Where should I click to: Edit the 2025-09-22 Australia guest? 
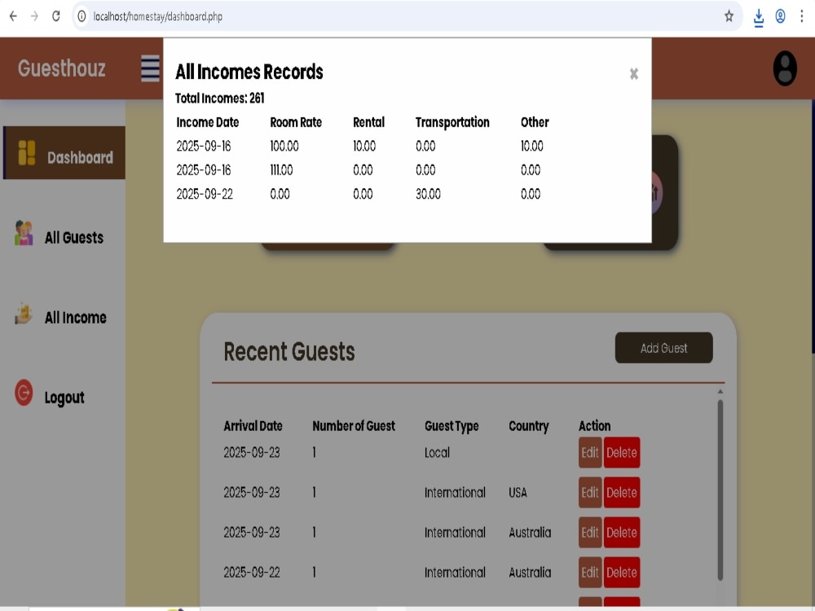coord(590,573)
